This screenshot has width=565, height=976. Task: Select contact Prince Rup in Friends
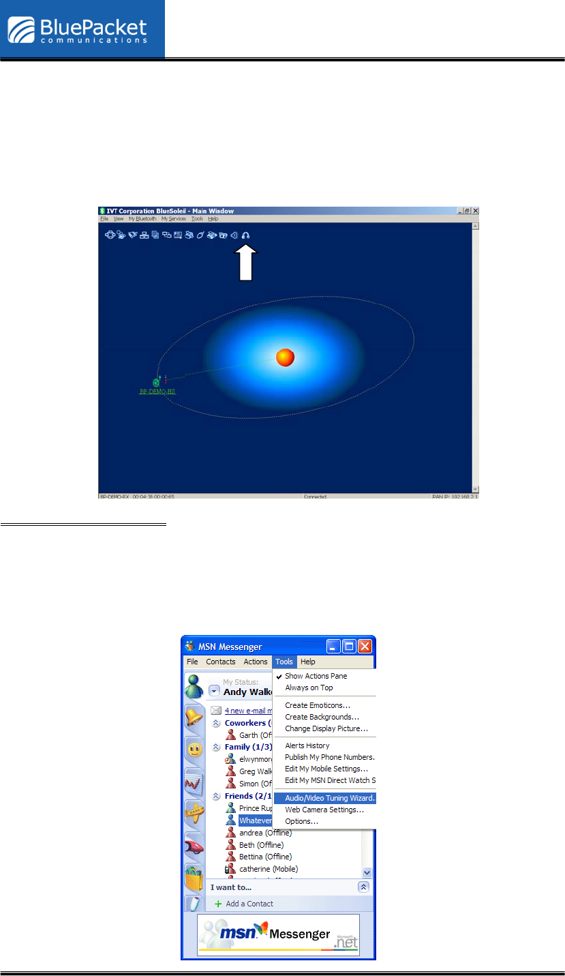pyautogui.click(x=249, y=808)
